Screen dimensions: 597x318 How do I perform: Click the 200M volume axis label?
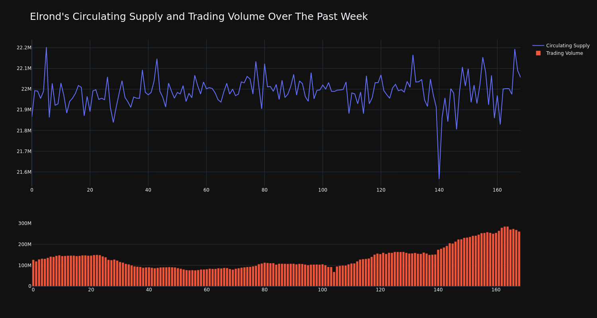(x=25, y=244)
